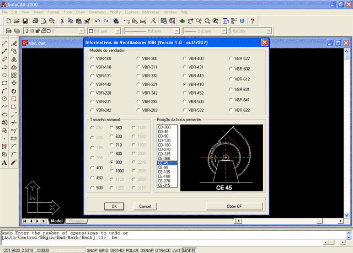
Task: Open the Help question mark icon
Action: (x=253, y=20)
